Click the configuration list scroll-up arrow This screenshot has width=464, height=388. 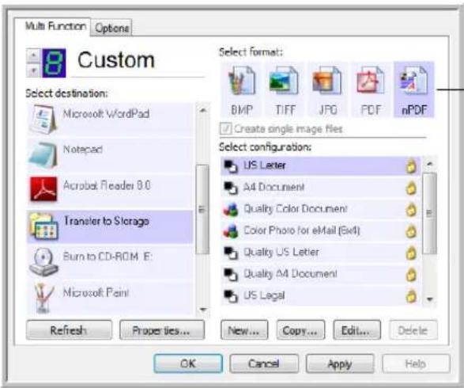click(x=430, y=164)
